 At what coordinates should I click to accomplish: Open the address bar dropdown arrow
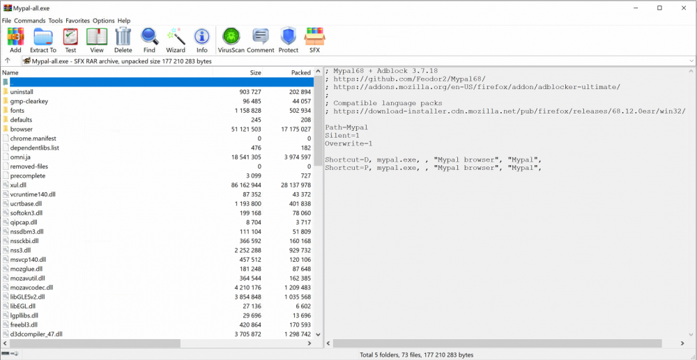coord(691,61)
